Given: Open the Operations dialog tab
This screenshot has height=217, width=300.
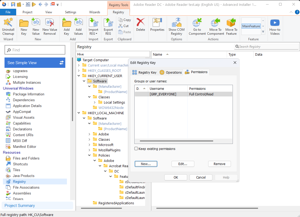Looking at the screenshot, I should 171,72.
